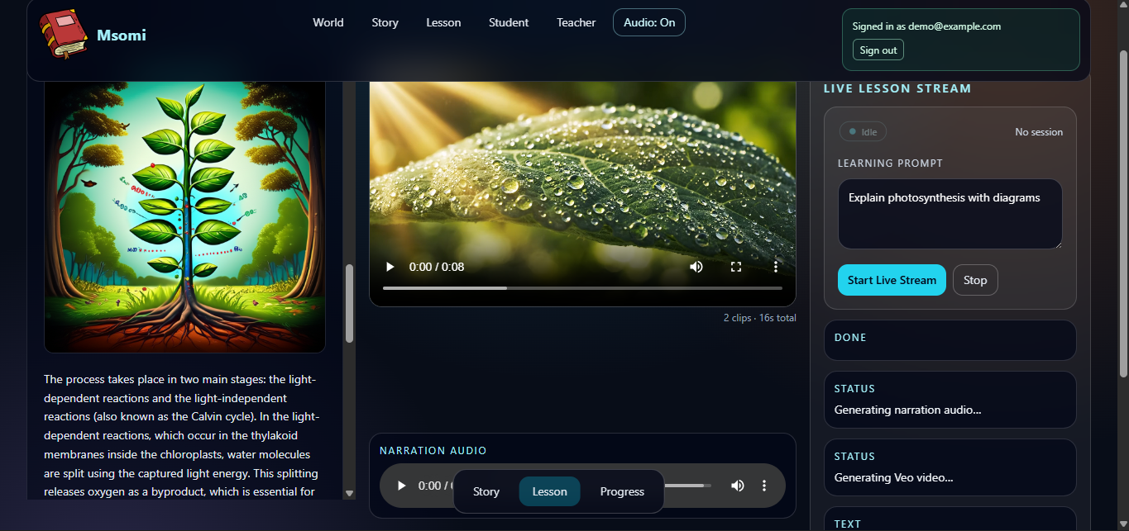1129x531 pixels.
Task: Click the 'NARRATION AUDIO' label
Action: tap(433, 451)
